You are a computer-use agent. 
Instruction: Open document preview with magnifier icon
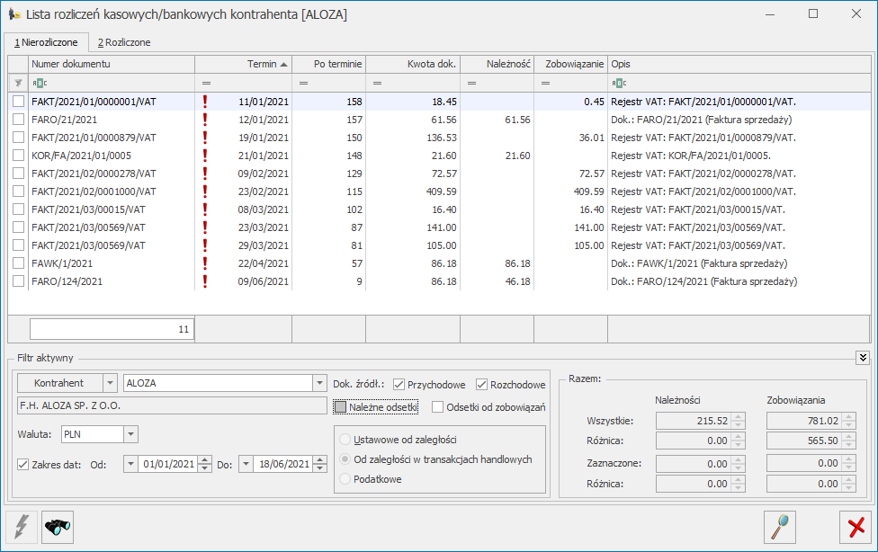(x=778, y=526)
